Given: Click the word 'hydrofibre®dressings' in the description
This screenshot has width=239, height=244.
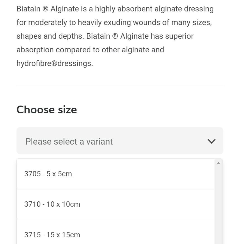Looking at the screenshot, I should click(x=54, y=64).
